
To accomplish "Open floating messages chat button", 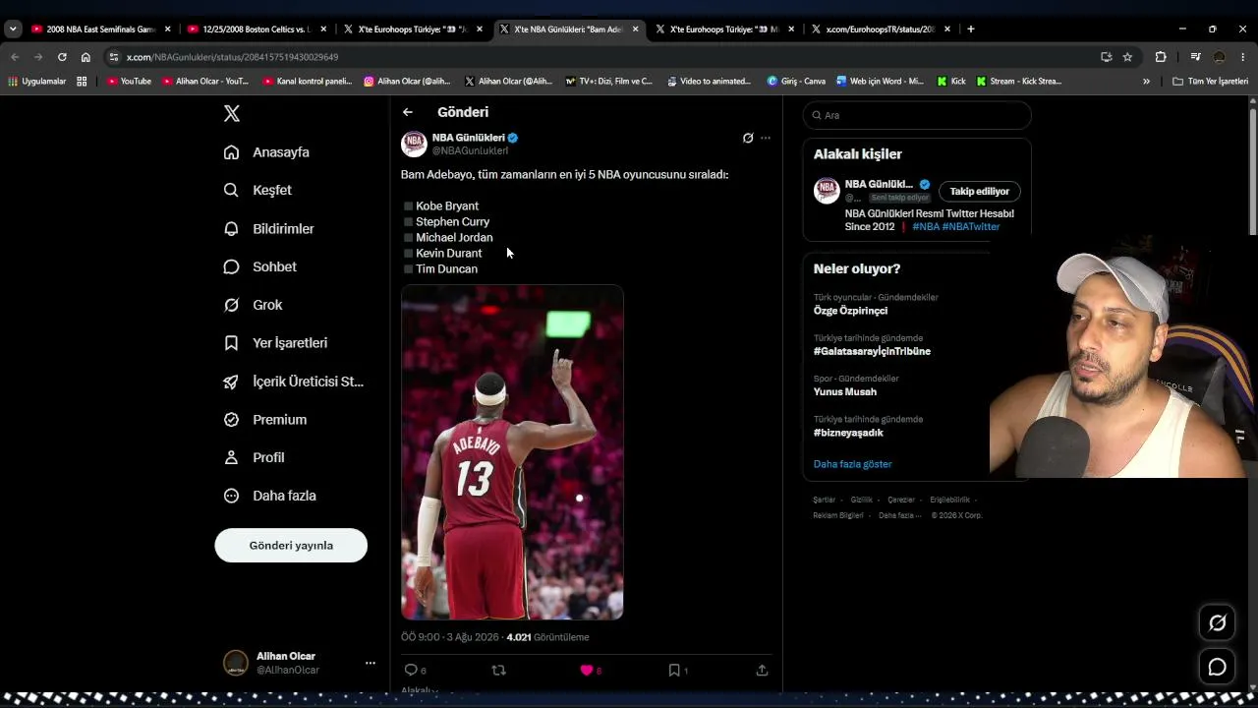I will point(1217,668).
